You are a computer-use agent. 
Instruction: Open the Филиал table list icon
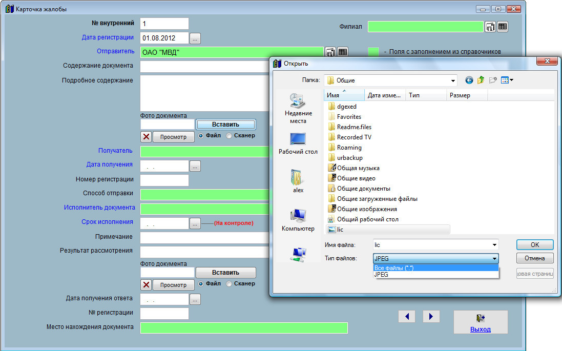pos(503,27)
